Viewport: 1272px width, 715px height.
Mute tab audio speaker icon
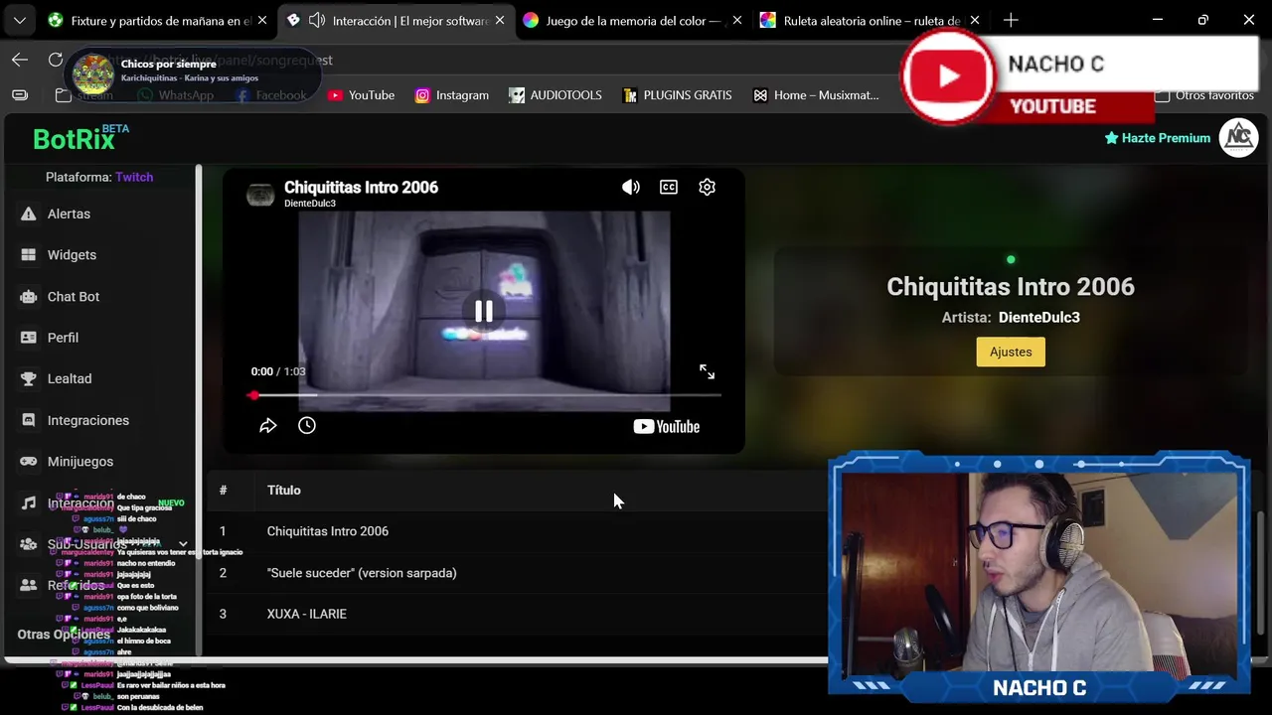point(317,20)
